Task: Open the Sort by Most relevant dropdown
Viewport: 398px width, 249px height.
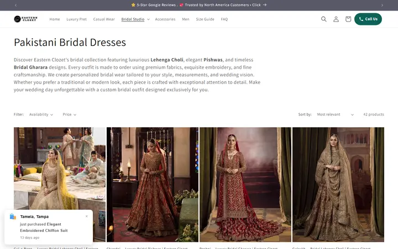Action: [335, 115]
